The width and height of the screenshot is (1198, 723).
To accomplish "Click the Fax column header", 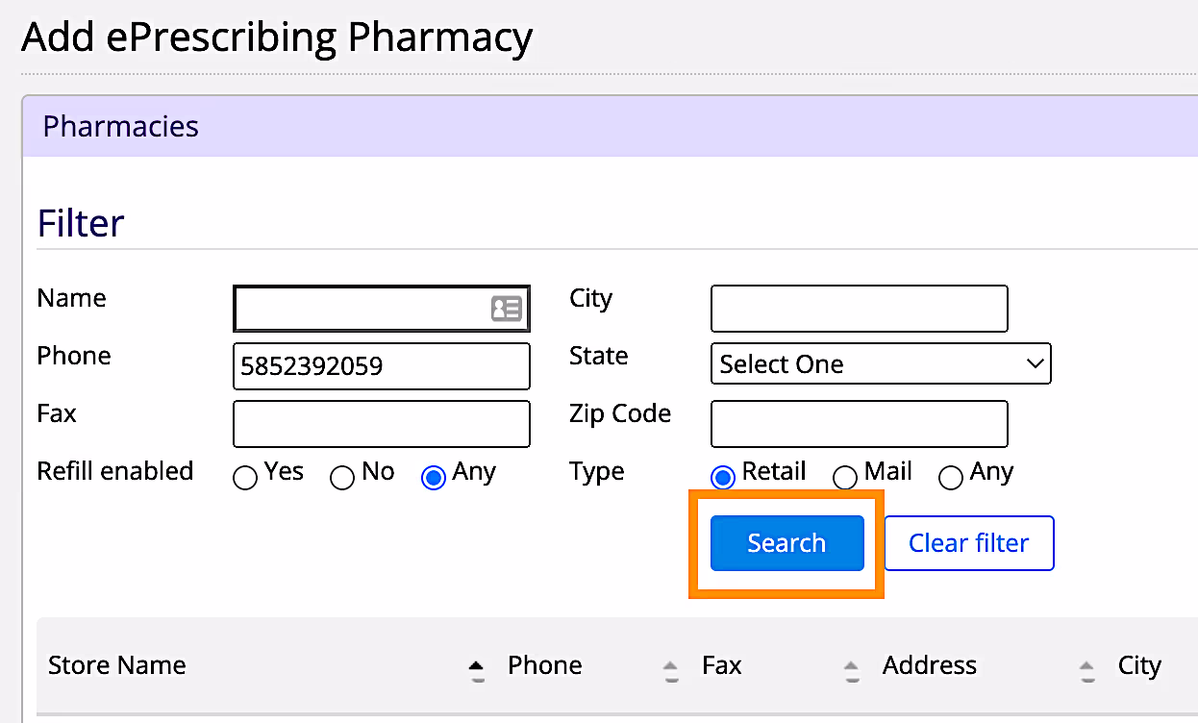I will pyautogui.click(x=722, y=665).
